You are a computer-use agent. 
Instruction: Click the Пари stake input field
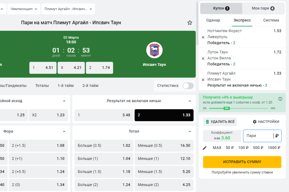pyautogui.click(x=262, y=136)
